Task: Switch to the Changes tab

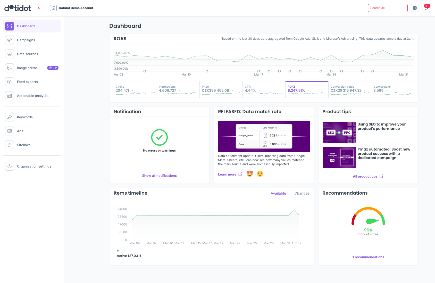Action: (302, 193)
